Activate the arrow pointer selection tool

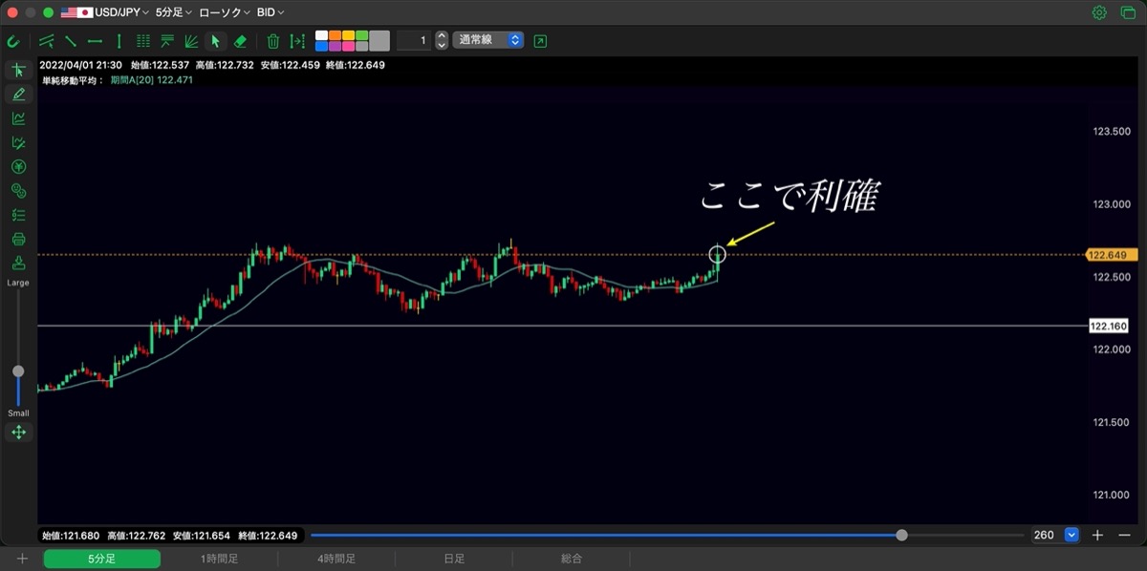click(215, 41)
